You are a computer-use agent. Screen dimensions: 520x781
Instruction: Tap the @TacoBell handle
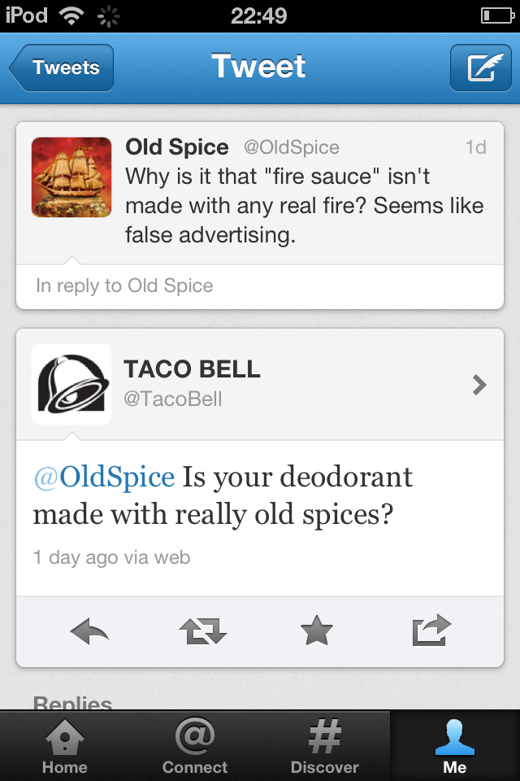(x=173, y=399)
